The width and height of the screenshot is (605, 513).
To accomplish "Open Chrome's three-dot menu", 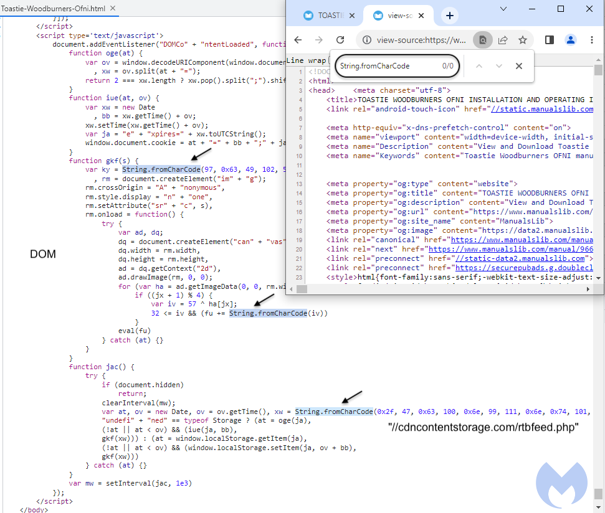I will click(592, 40).
